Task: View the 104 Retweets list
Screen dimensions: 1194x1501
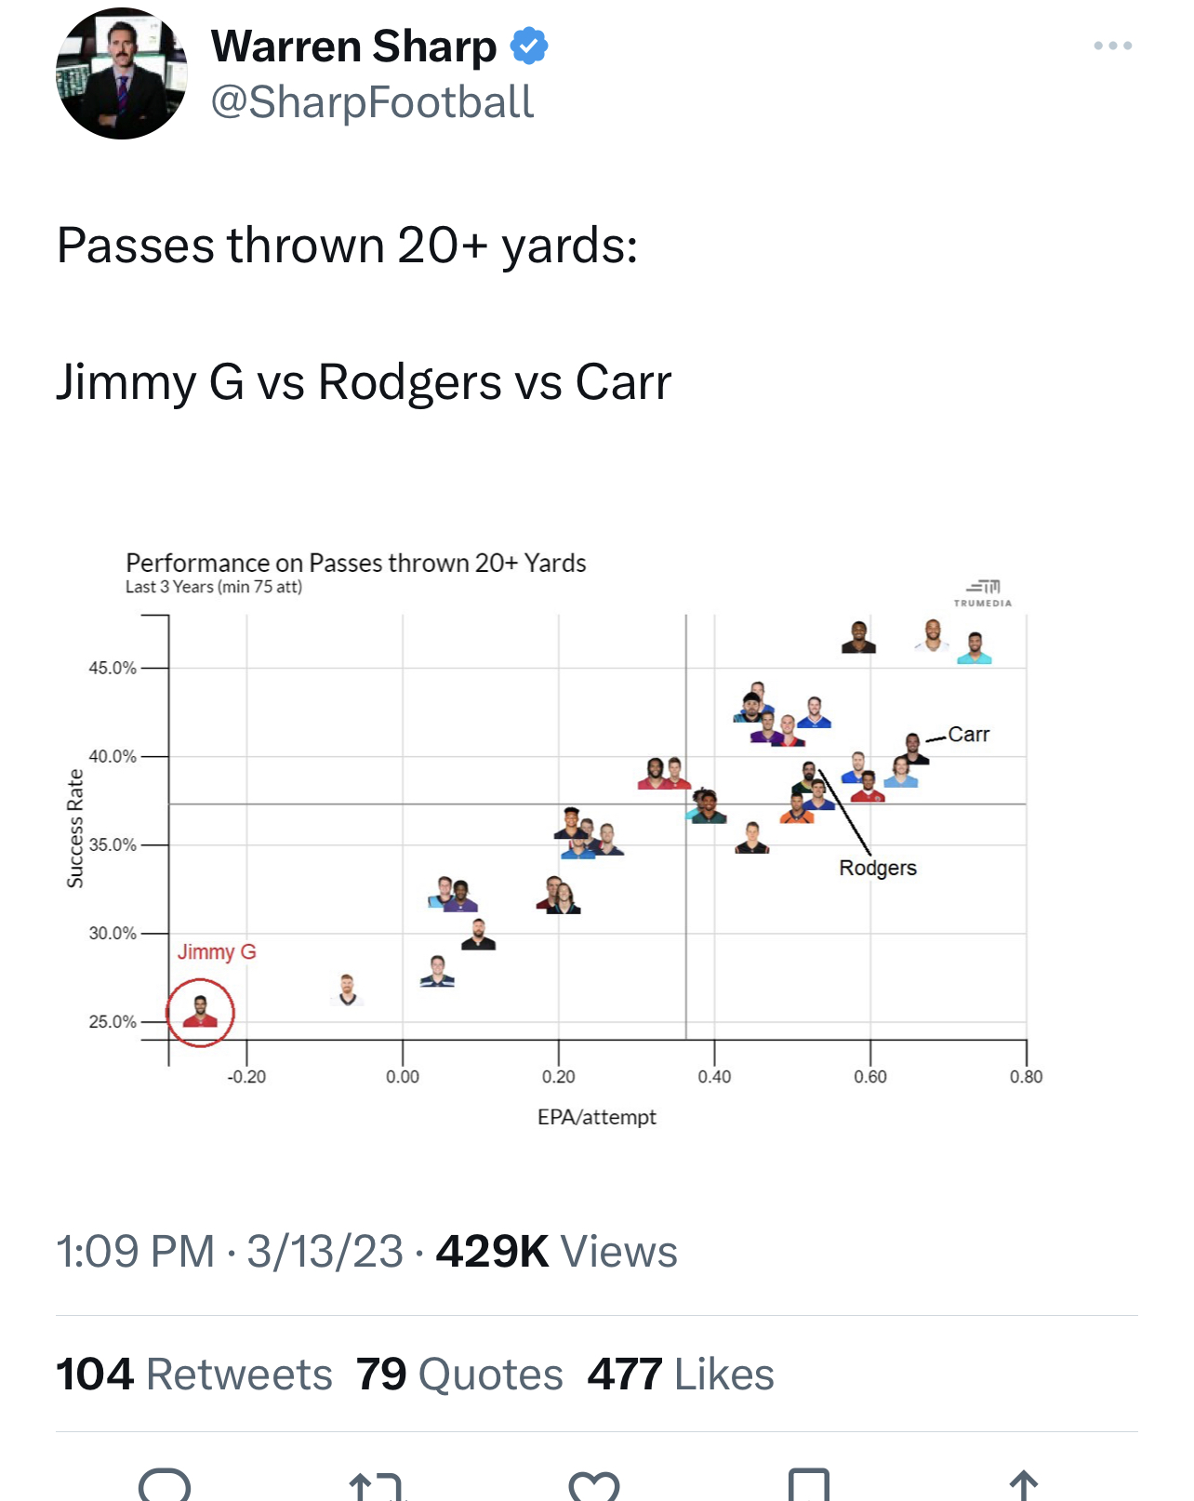Action: (194, 1374)
